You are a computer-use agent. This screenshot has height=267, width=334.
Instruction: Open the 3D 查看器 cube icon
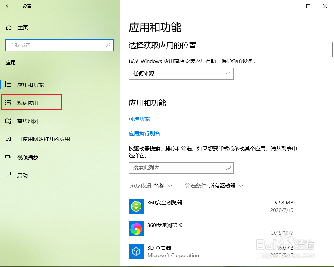(136, 252)
